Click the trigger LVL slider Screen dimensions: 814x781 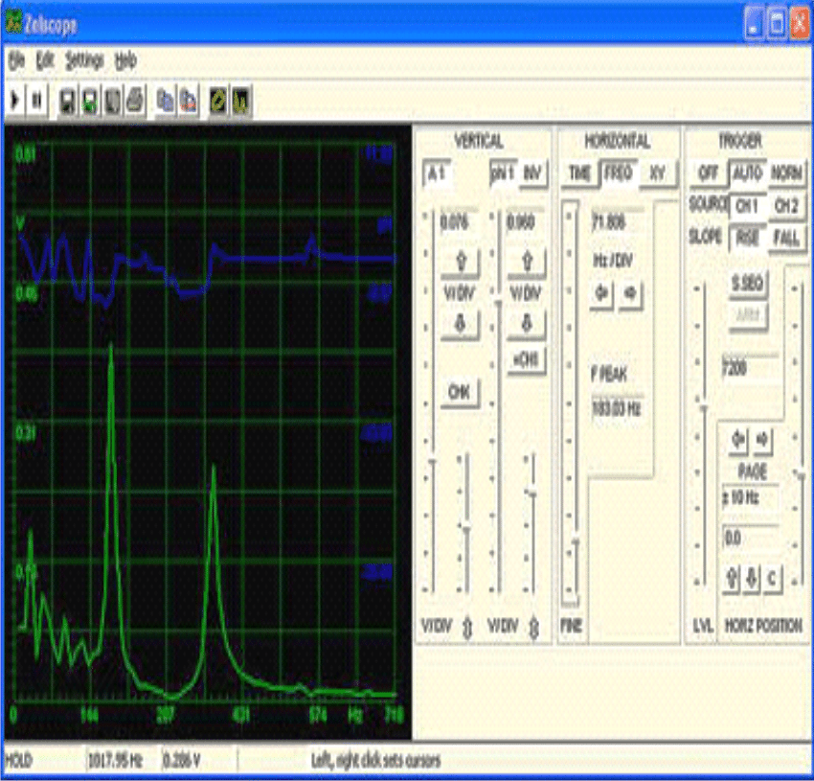[x=704, y=431]
